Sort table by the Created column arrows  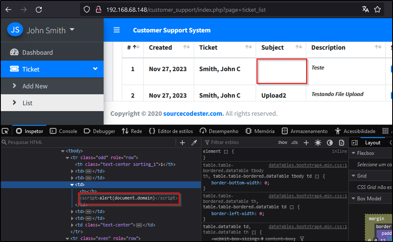pos(186,47)
